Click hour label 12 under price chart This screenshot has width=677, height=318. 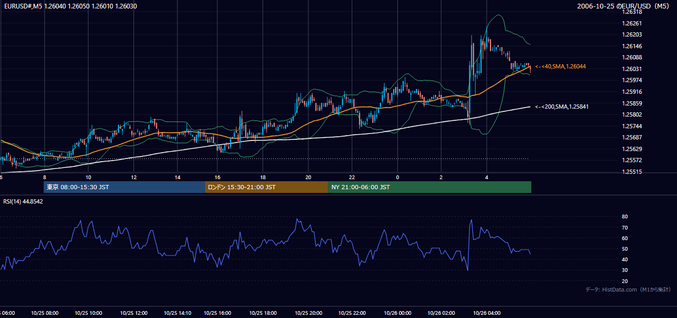133,177
